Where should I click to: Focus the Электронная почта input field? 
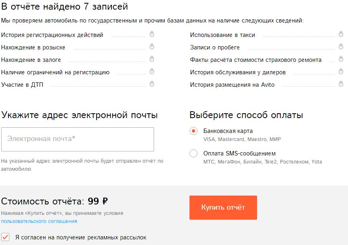78,139
